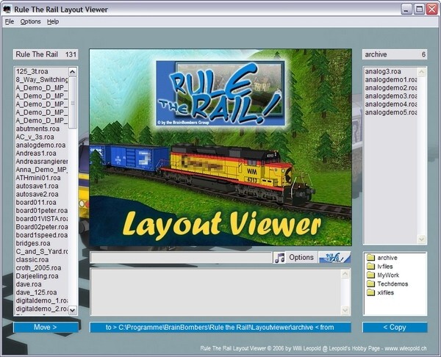441x357 pixels.
Task: Open the File menu
Action: 10,22
